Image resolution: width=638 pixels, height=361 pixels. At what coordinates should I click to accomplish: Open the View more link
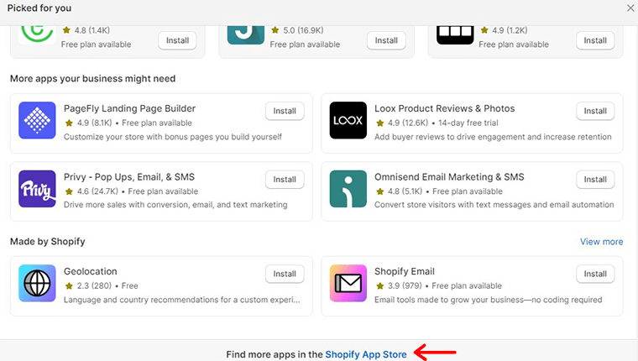[601, 242]
